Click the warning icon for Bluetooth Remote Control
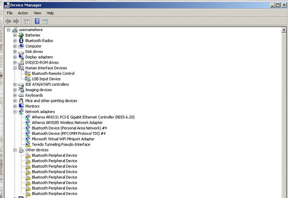Image resolution: width=288 pixels, height=198 pixels. (x=28, y=74)
